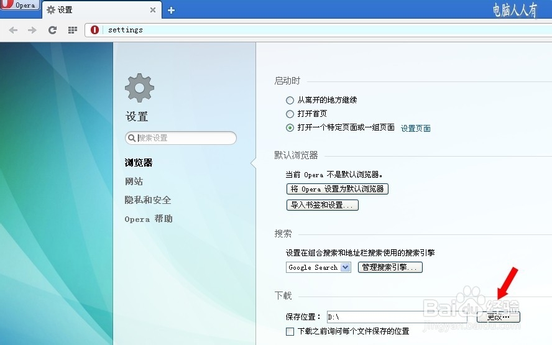This screenshot has height=345, width=552.
Task: Select 从离开的地方继续 radio option
Action: [290, 100]
